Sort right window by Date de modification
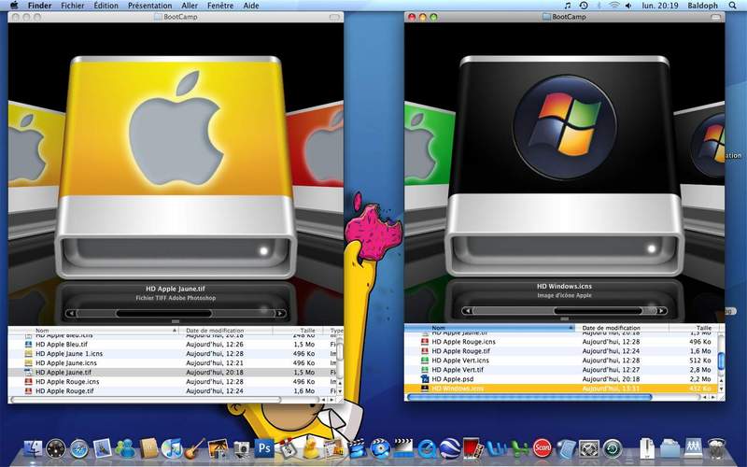This screenshot has height=467, width=747. pos(622,328)
